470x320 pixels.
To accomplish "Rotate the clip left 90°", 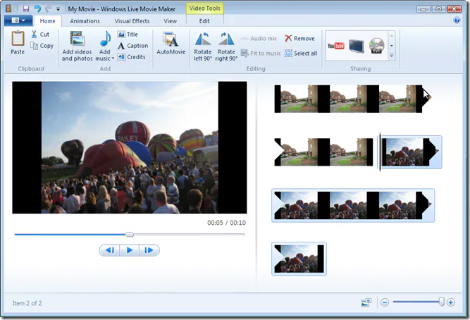I will [203, 47].
